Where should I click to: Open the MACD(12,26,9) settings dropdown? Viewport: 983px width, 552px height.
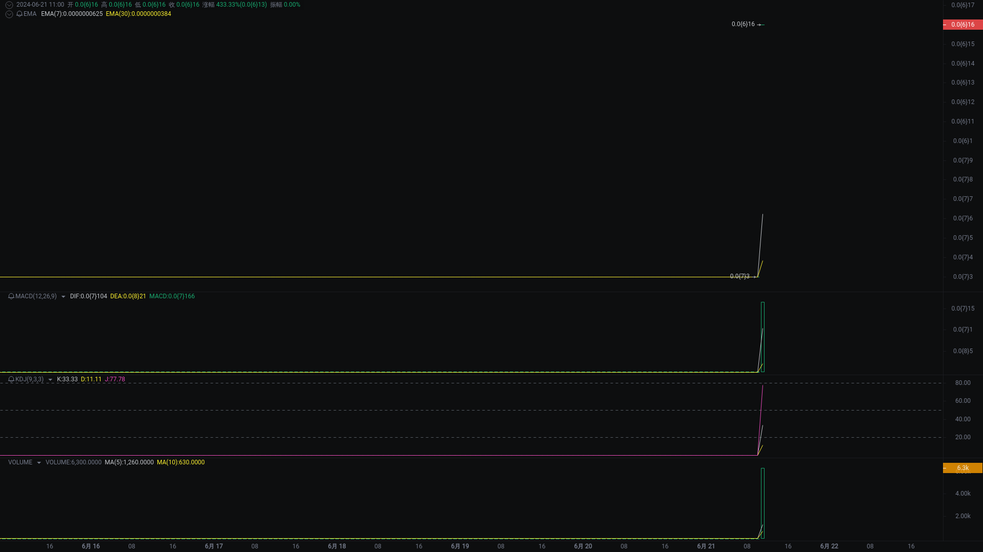pyautogui.click(x=64, y=296)
